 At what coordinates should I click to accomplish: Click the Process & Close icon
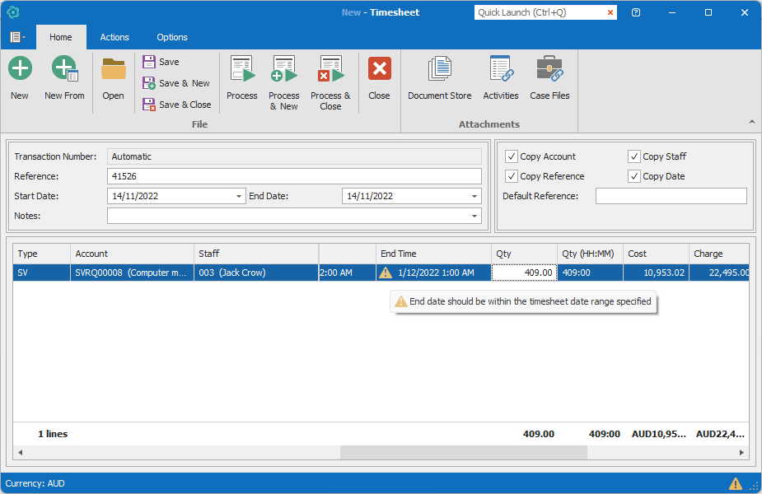330,69
